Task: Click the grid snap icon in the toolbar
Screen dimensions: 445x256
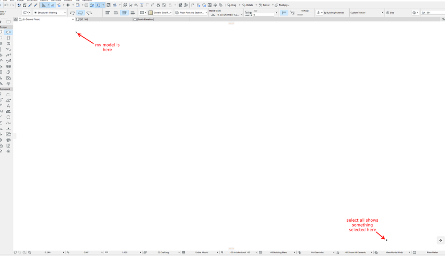Action: click(68, 5)
